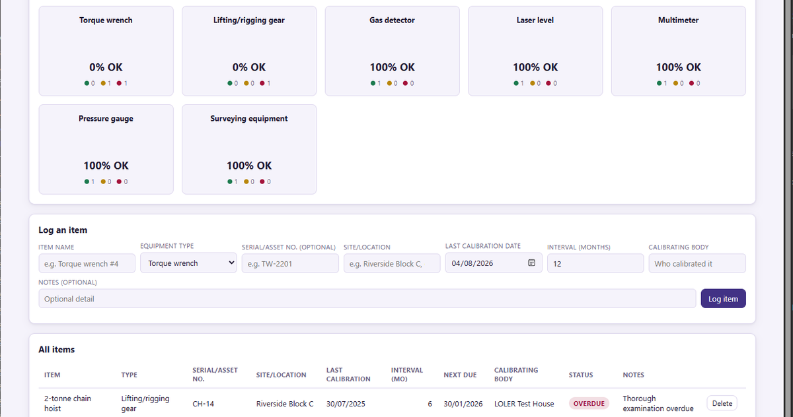
Task: Click the SITE/LOCATION column header
Action: tap(281, 375)
